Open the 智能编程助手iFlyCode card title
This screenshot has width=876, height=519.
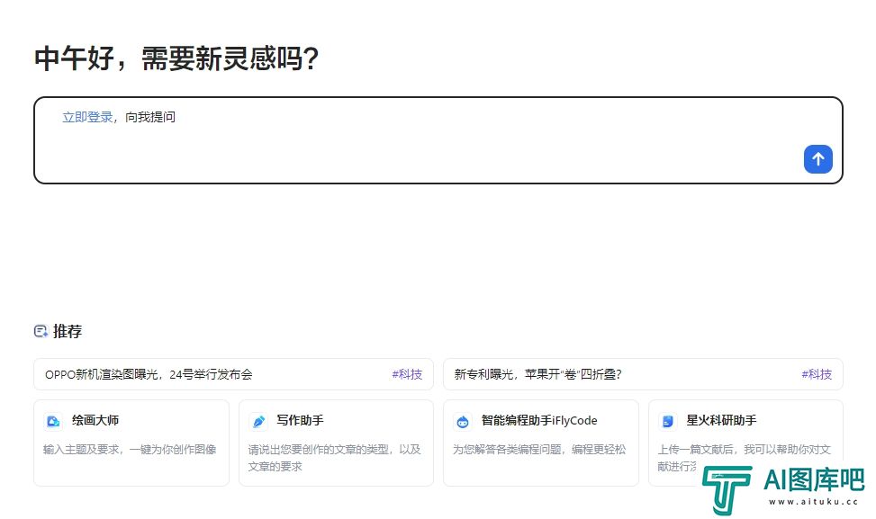[x=539, y=420]
